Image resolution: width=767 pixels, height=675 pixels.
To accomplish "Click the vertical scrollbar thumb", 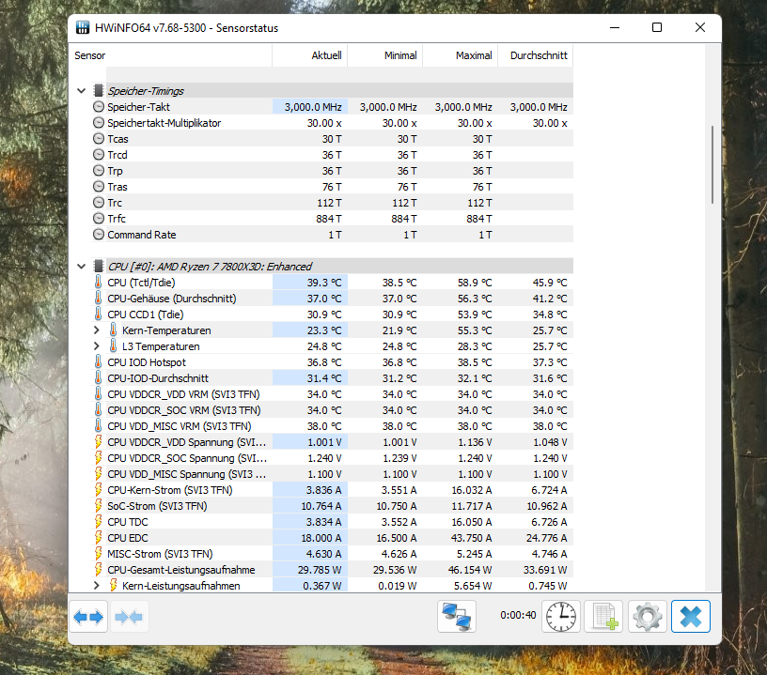I will (x=712, y=164).
